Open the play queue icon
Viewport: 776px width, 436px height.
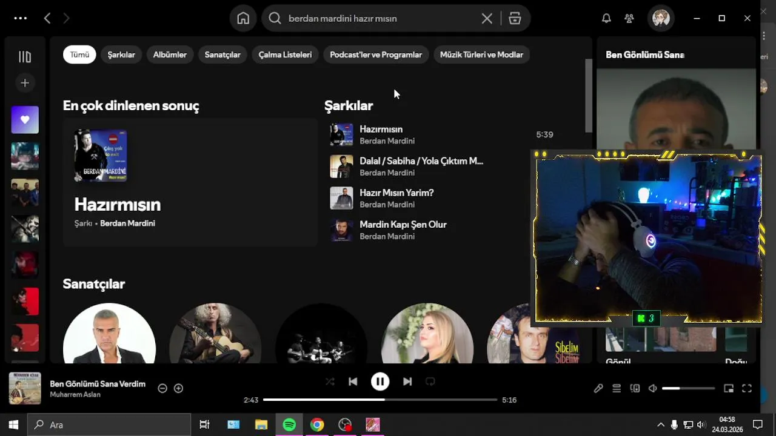pos(617,388)
